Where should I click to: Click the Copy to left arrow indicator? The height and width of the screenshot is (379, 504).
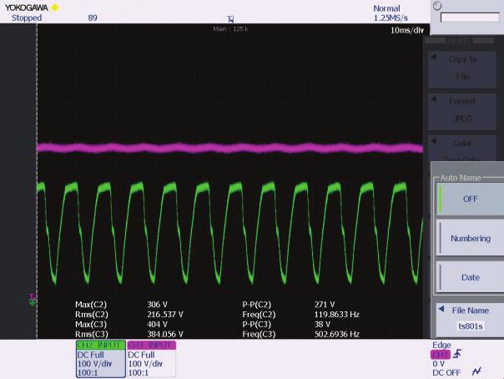point(434,58)
